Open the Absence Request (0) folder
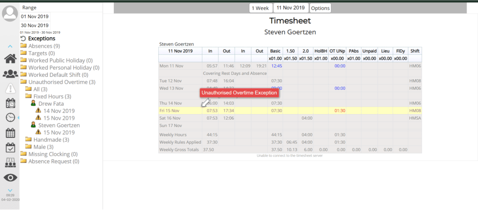Screen dimensions: 478x210 49,162
